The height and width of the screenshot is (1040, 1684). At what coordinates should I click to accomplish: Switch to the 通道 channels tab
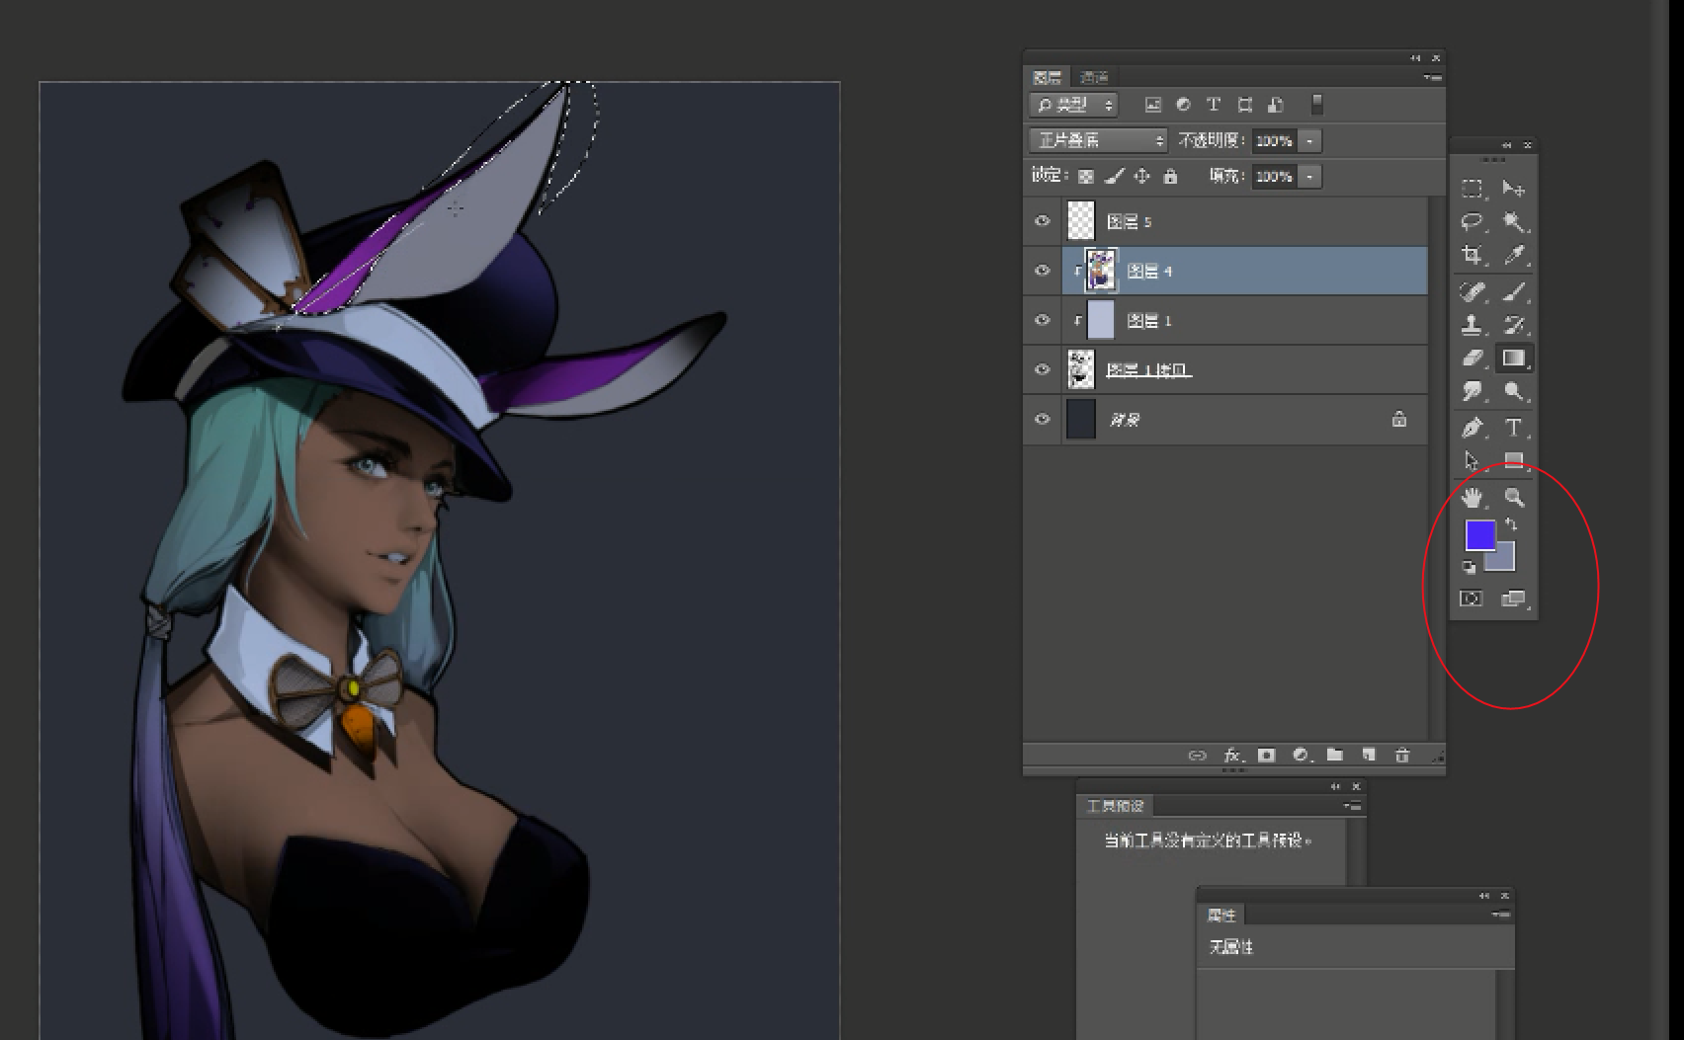click(x=1094, y=77)
